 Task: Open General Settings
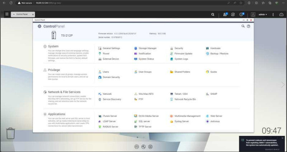pyautogui.click(x=109, y=48)
